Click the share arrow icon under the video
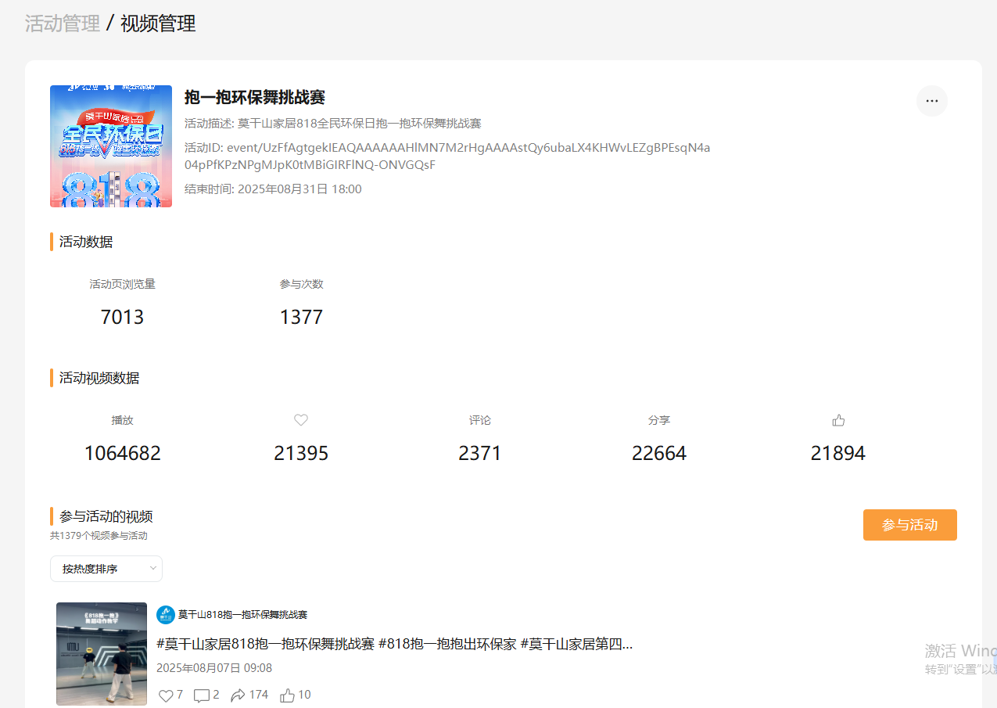 [x=238, y=695]
